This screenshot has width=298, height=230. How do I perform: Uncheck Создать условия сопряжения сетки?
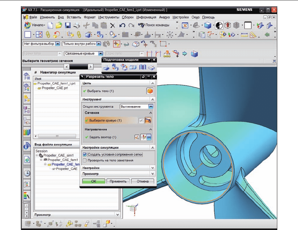85,155
